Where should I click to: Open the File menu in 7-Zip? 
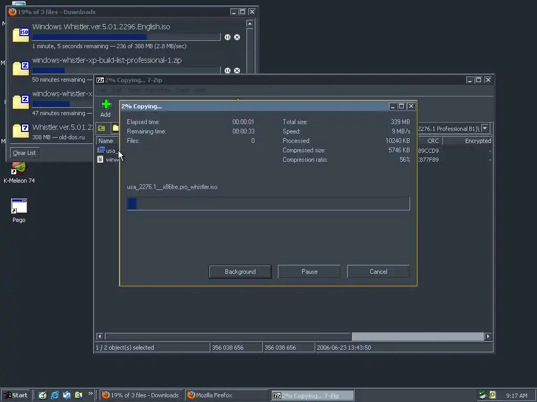[102, 90]
